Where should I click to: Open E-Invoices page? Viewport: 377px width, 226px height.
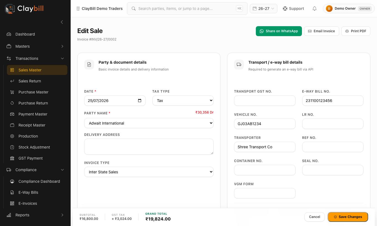coord(37,203)
